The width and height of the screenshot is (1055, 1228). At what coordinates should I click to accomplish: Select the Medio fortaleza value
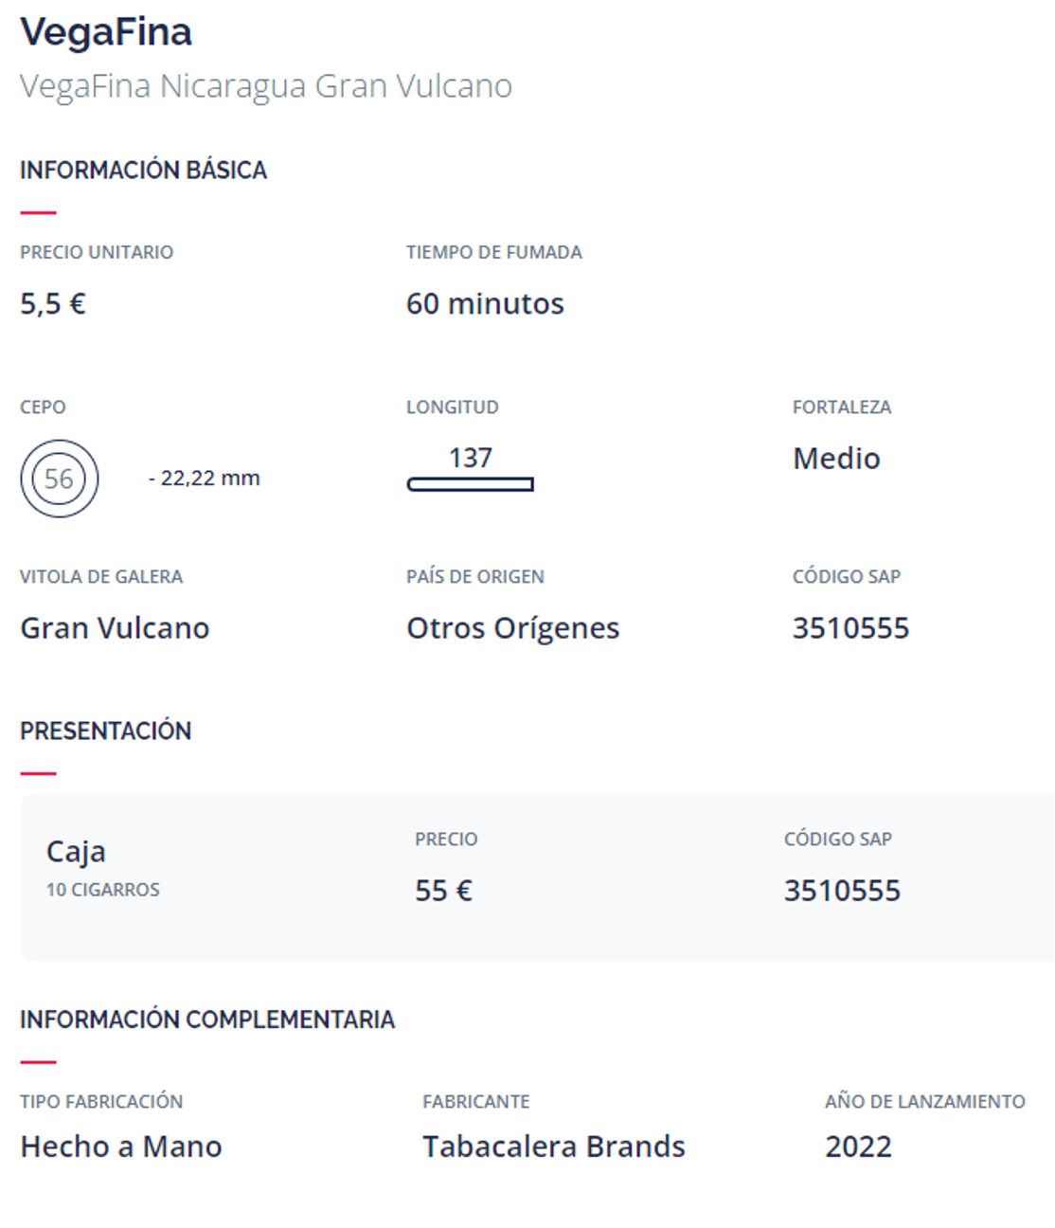(836, 459)
